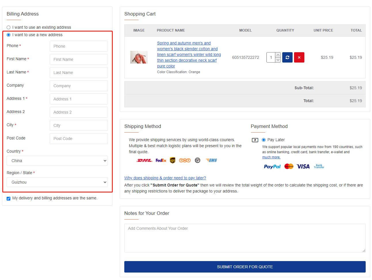Toggle delivery and billing addresses same checkbox
The image size is (372, 280).
tap(8, 199)
